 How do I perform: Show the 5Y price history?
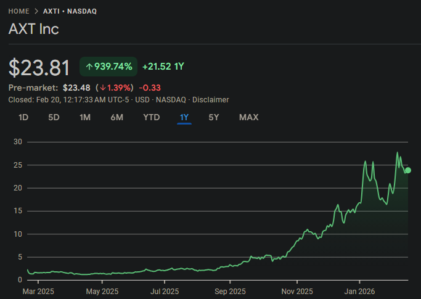(214, 117)
